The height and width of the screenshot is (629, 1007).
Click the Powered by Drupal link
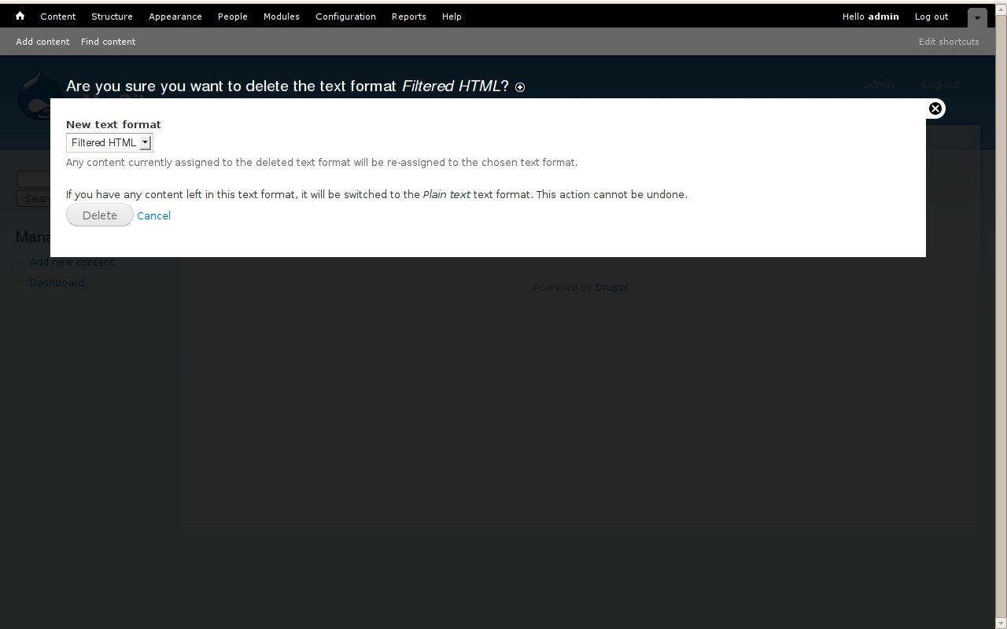(611, 287)
